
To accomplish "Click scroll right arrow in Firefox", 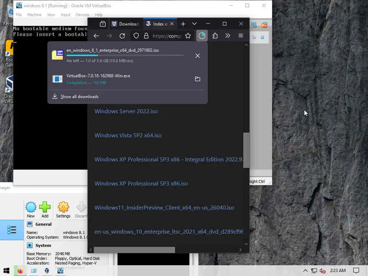I will click(x=240, y=250).
